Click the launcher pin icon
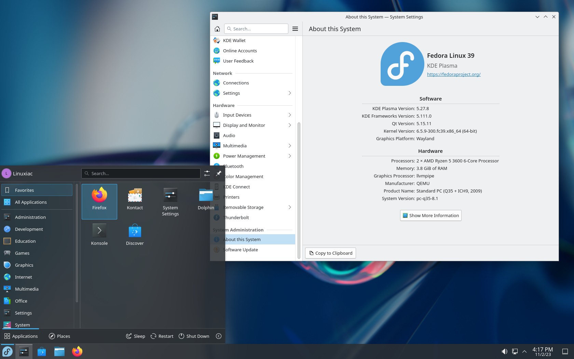 coord(218,173)
